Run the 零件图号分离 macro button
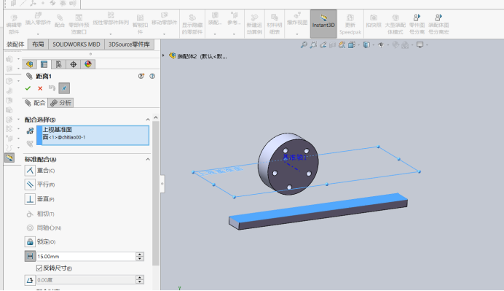Screen dimensions: 504x291 [417, 24]
